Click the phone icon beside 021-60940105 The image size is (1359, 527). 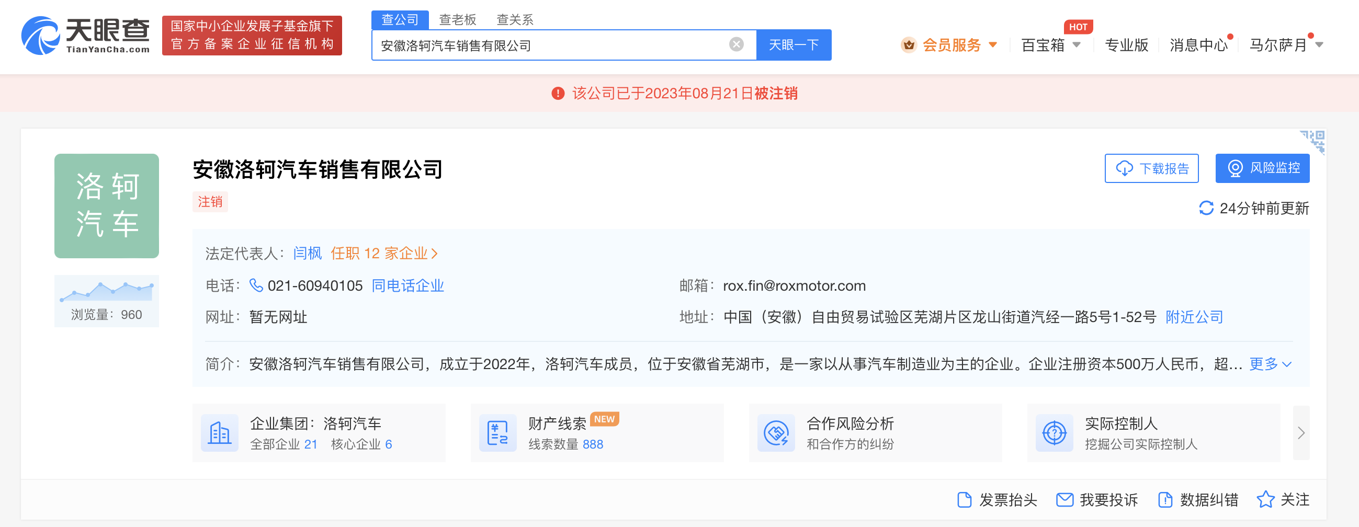[x=257, y=285]
